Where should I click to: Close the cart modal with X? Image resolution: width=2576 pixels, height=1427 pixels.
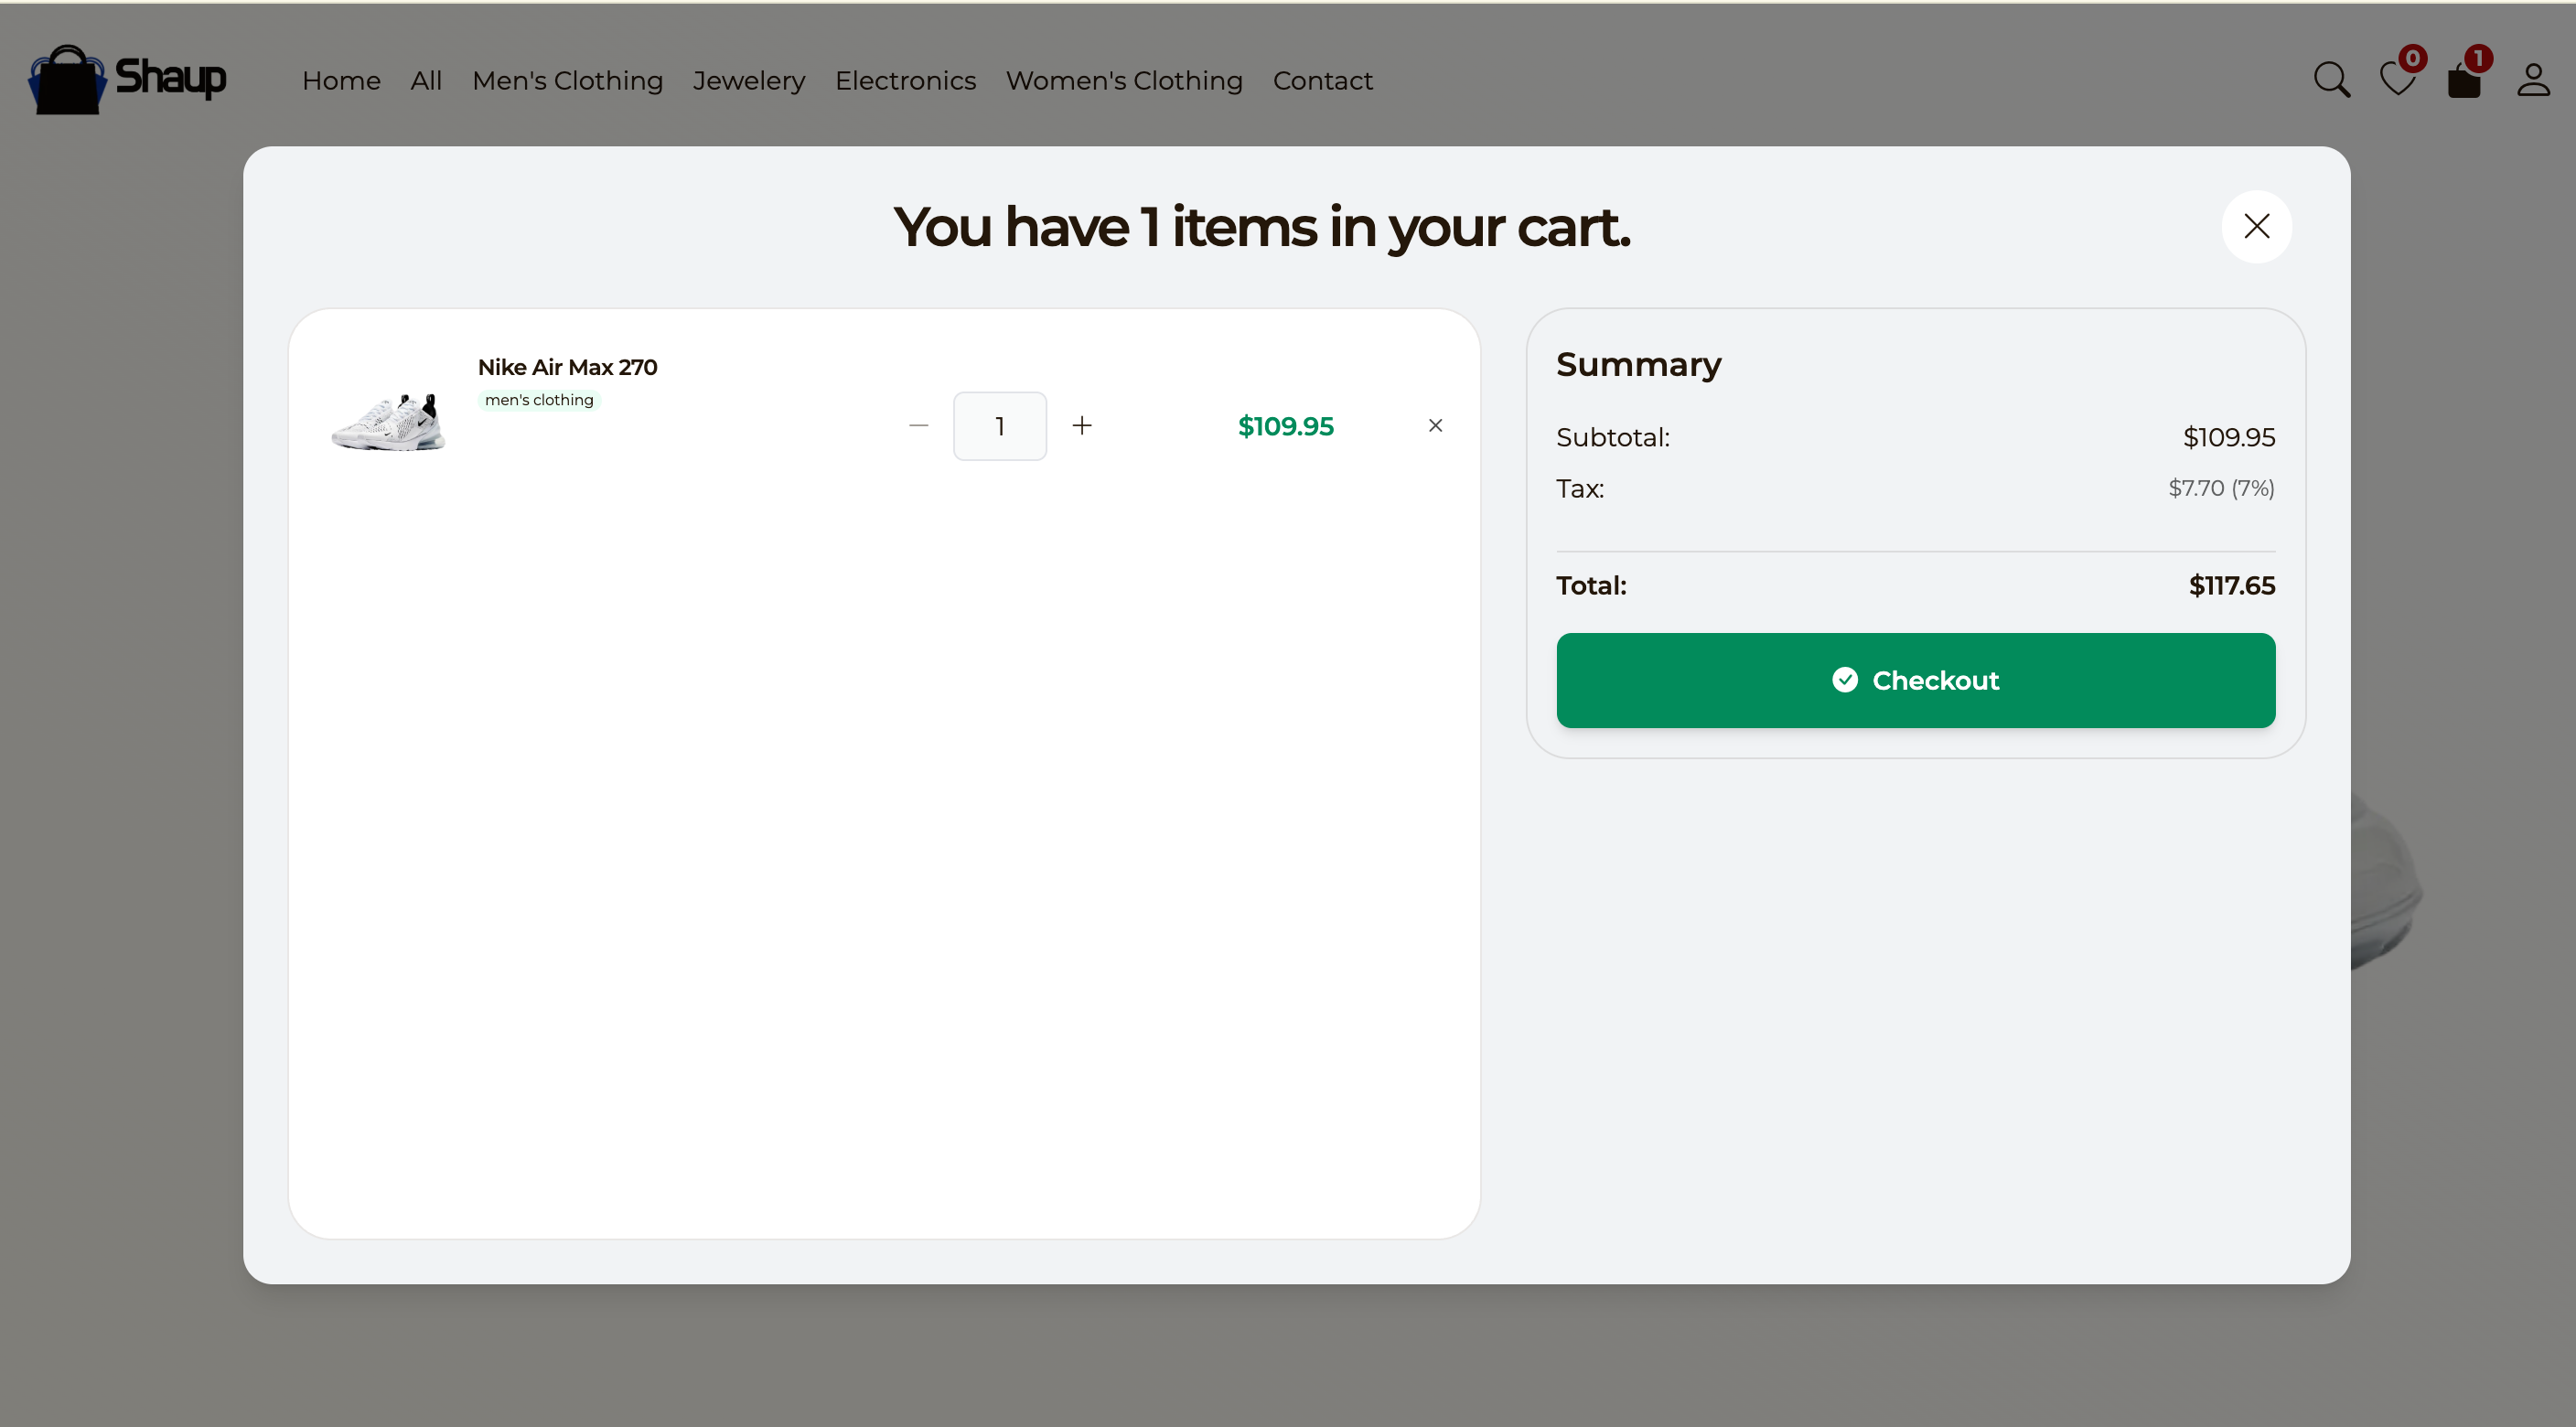[2256, 226]
